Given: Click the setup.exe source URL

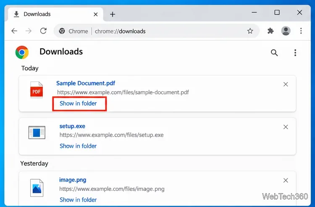Looking at the screenshot, I should pyautogui.click(x=111, y=135).
